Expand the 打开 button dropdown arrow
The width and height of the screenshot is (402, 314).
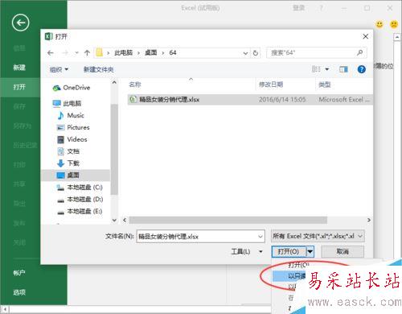click(310, 252)
